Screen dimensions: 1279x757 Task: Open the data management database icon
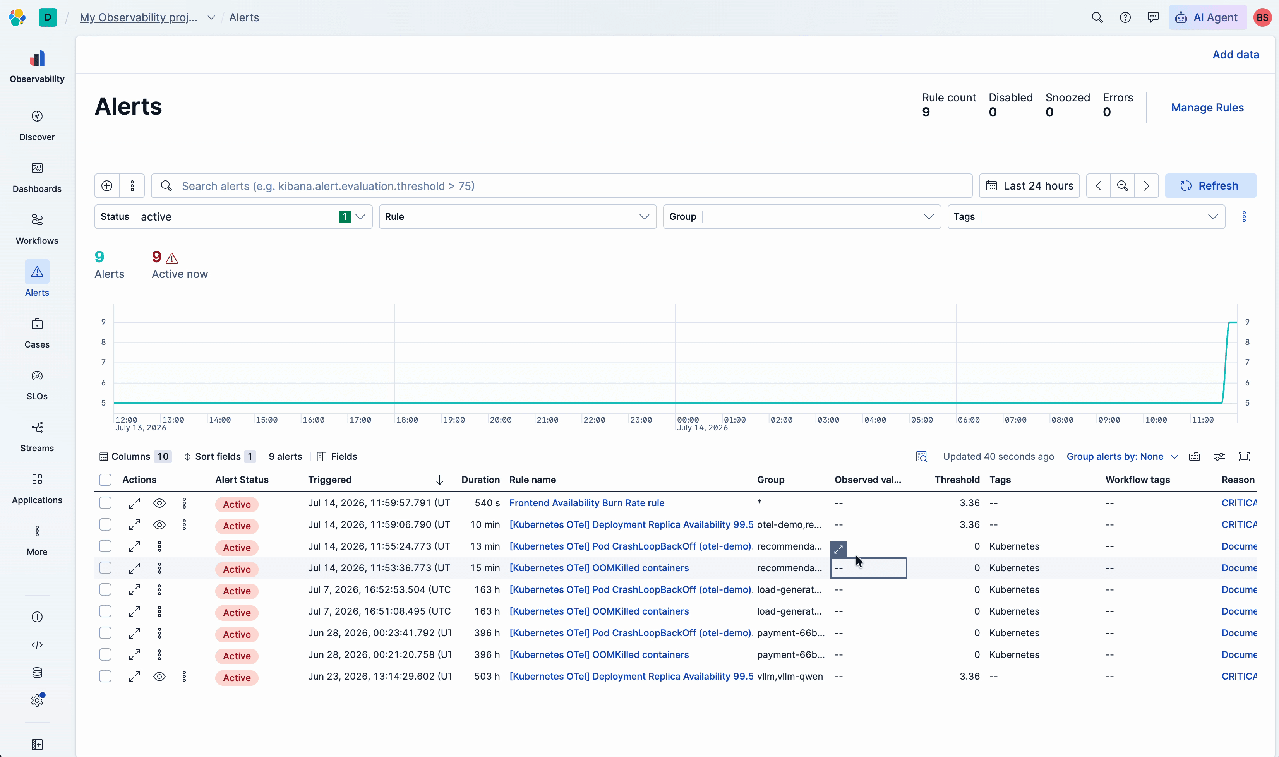tap(37, 672)
